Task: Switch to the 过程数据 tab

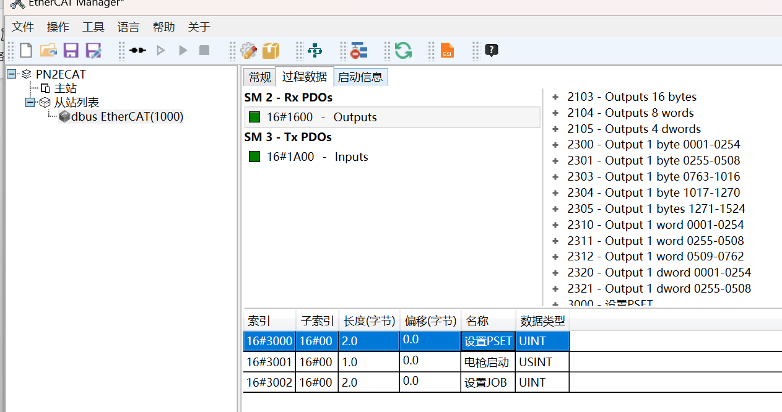Action: pos(305,77)
